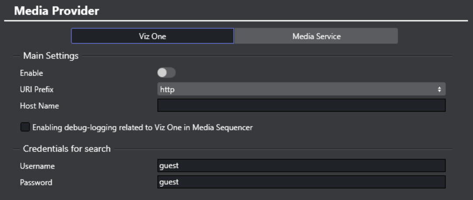
Task: Click the Credentials for search section header
Action: (67, 149)
